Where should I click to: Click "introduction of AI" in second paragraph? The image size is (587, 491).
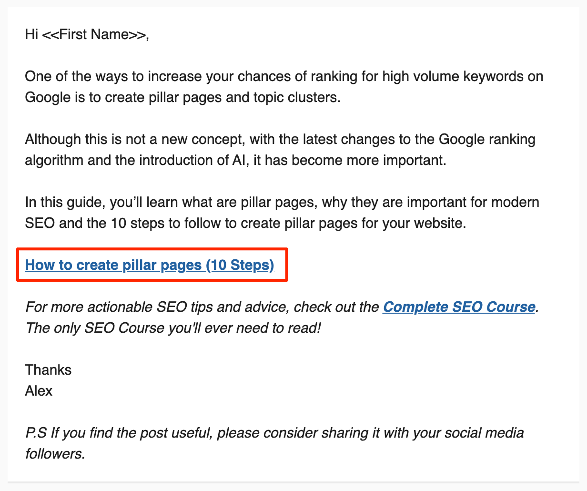[192, 161]
